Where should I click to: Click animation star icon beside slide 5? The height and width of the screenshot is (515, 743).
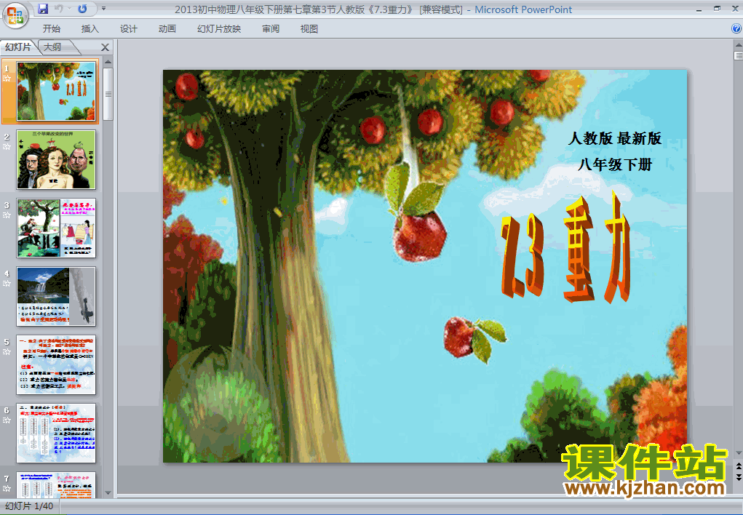pos(7,352)
